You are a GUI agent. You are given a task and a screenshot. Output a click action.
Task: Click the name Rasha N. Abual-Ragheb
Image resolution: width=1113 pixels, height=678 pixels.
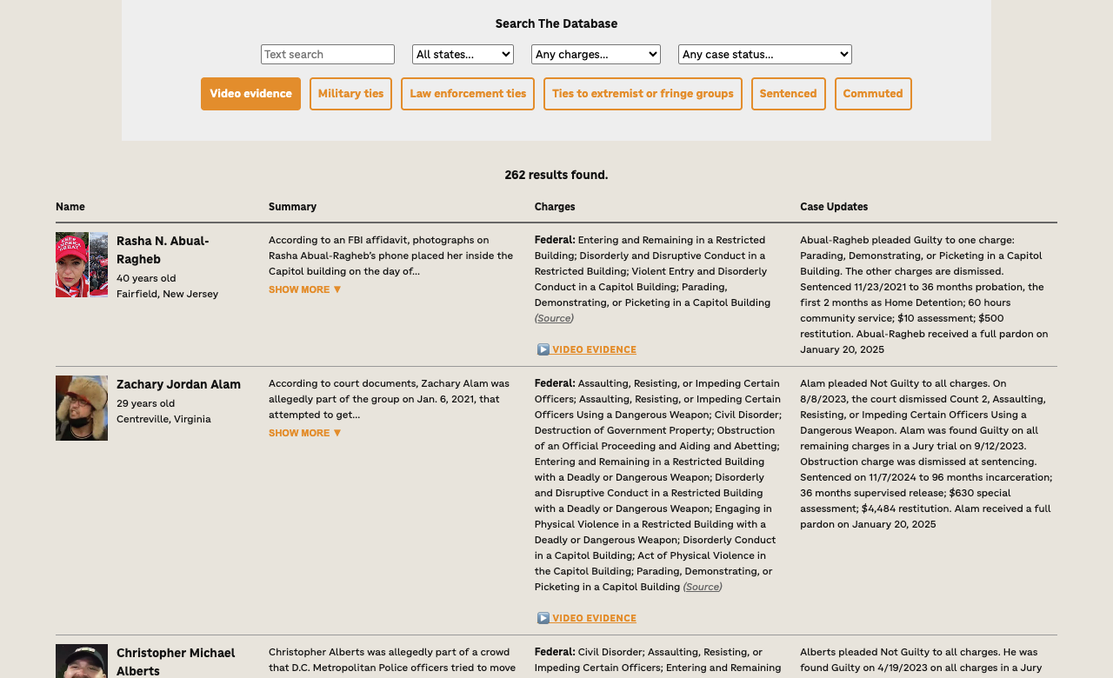(163, 249)
